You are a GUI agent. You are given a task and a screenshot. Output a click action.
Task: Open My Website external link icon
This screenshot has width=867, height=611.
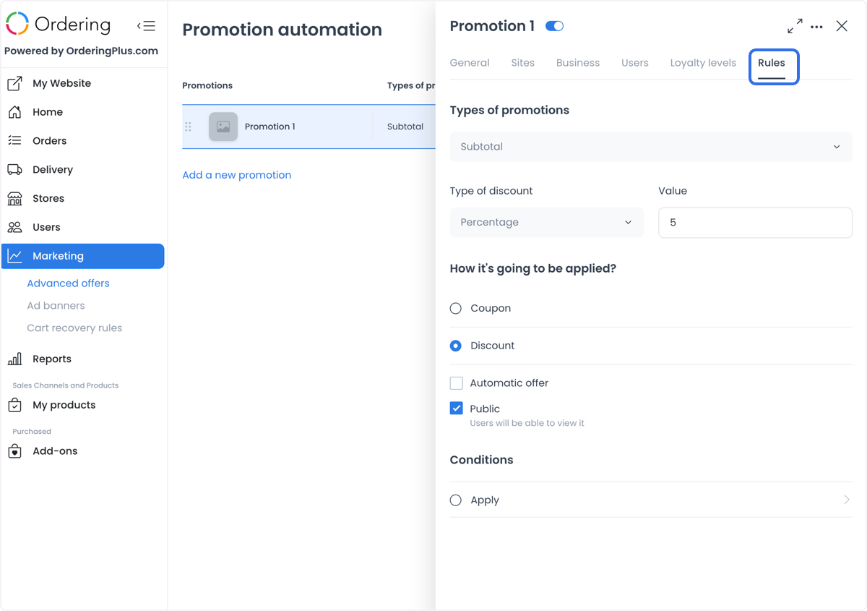click(14, 83)
